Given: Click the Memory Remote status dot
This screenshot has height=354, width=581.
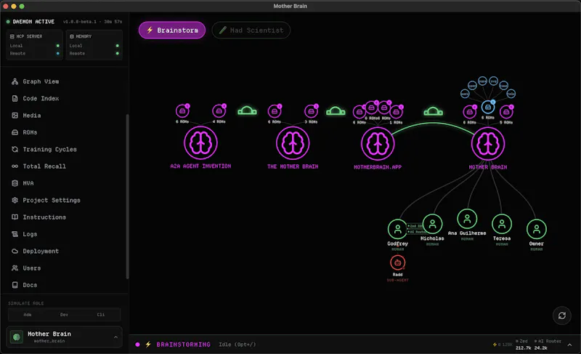Looking at the screenshot, I should point(118,53).
